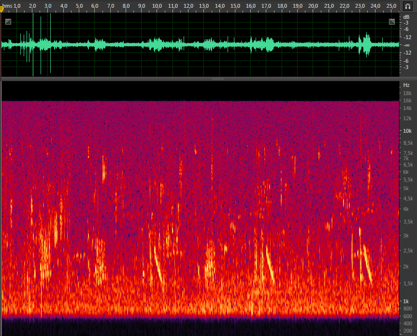
Task: Click the 13,0 mark on the time ruler
Action: pos(204,6)
